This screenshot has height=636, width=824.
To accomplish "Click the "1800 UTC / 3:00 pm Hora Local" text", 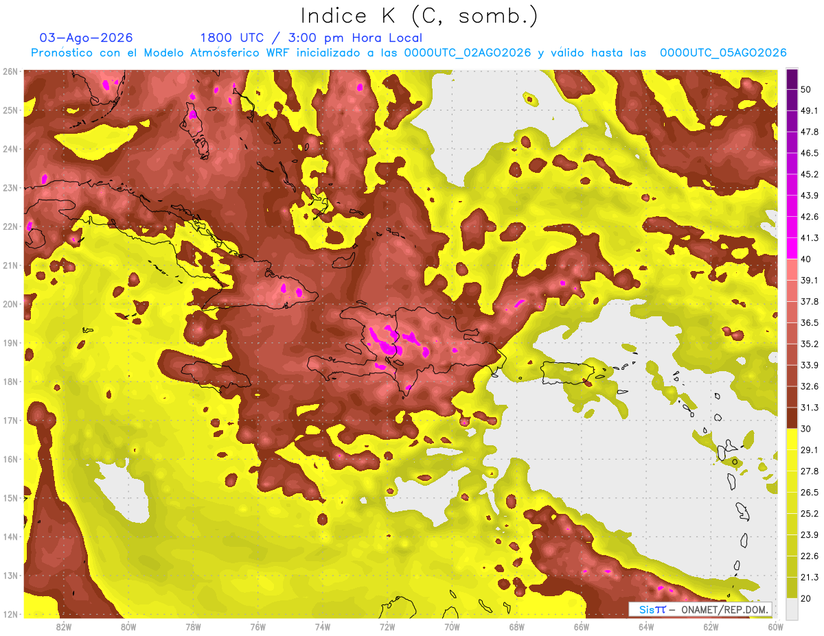I will point(311,38).
